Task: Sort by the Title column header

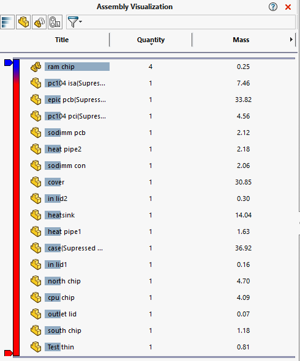Action: point(62,40)
